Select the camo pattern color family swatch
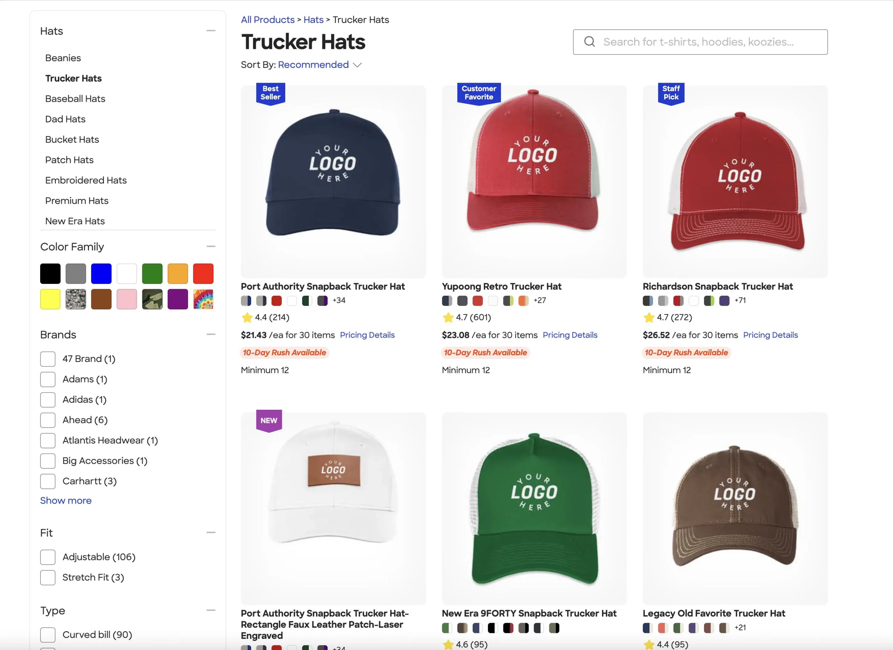Image resolution: width=893 pixels, height=650 pixels. [x=152, y=299]
